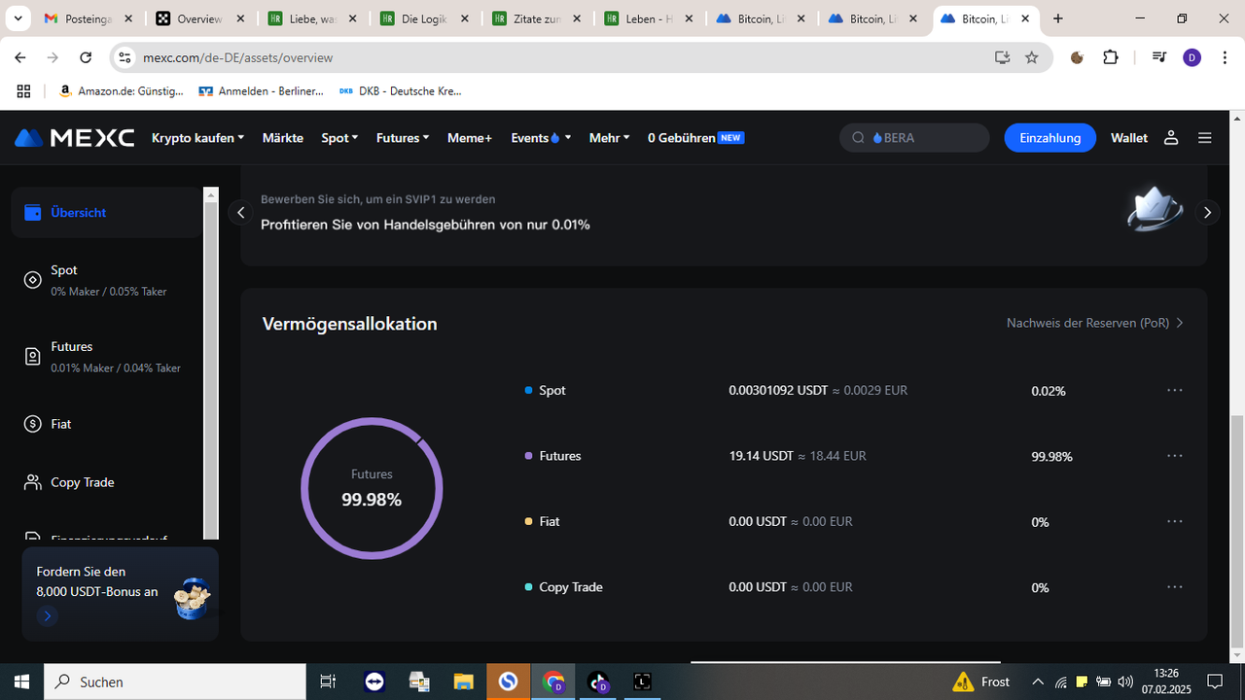Open Amazon.de bookmark
This screenshot has height=700, width=1245.
pyautogui.click(x=122, y=90)
